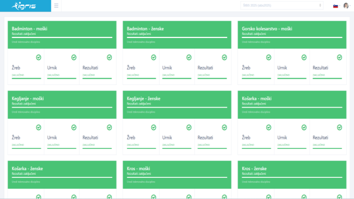Click Žreb progress bar in Badminton - moški
Image resolution: width=354 pixels, height=199 pixels.
pos(26,78)
